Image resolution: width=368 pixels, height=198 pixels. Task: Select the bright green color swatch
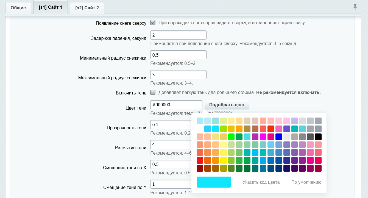(232, 137)
